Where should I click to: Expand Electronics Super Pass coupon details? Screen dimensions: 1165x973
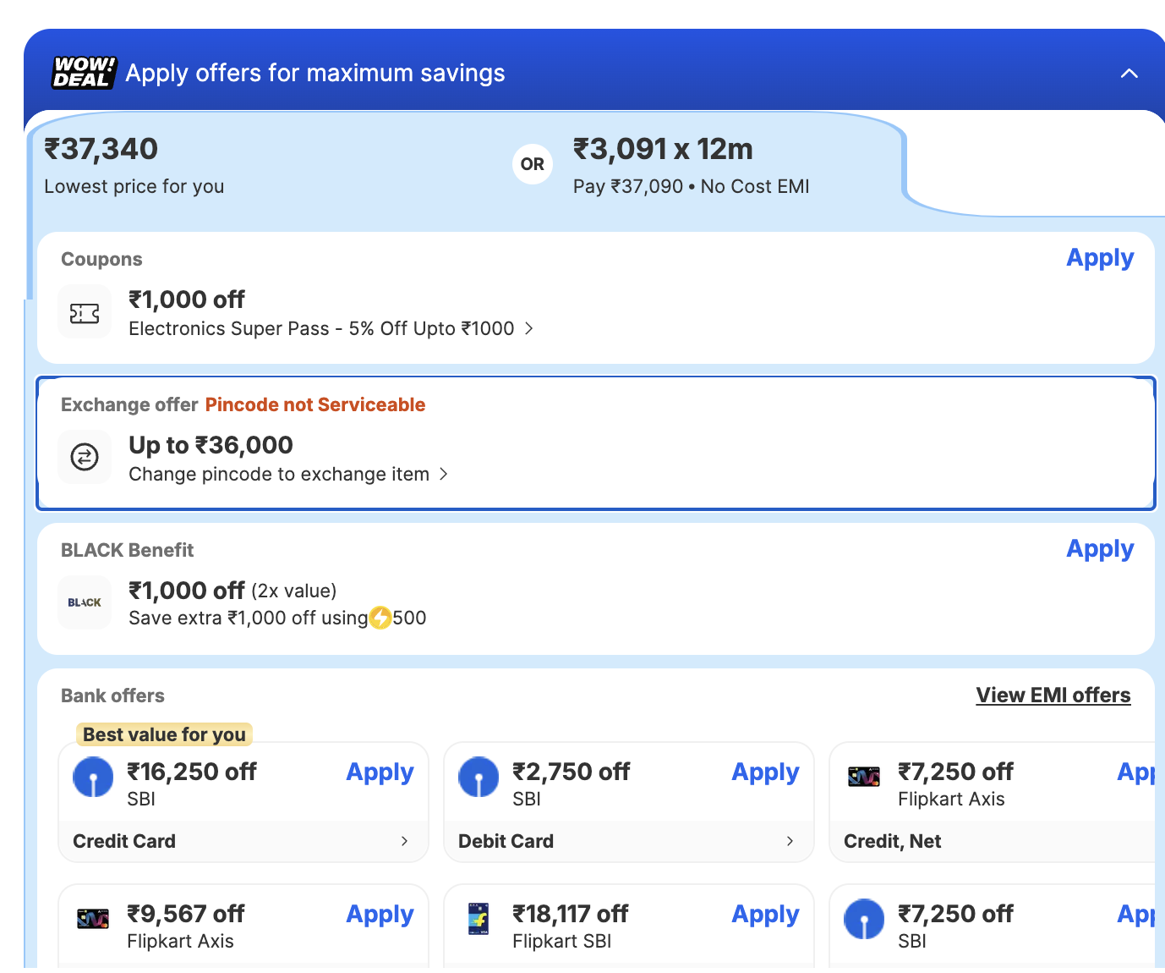(529, 328)
